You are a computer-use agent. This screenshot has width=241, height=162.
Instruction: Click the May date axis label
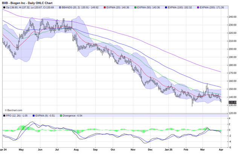click(x=21, y=150)
